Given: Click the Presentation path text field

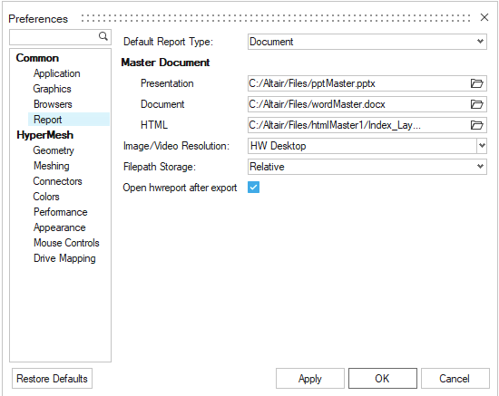Looking at the screenshot, I should tap(358, 83).
